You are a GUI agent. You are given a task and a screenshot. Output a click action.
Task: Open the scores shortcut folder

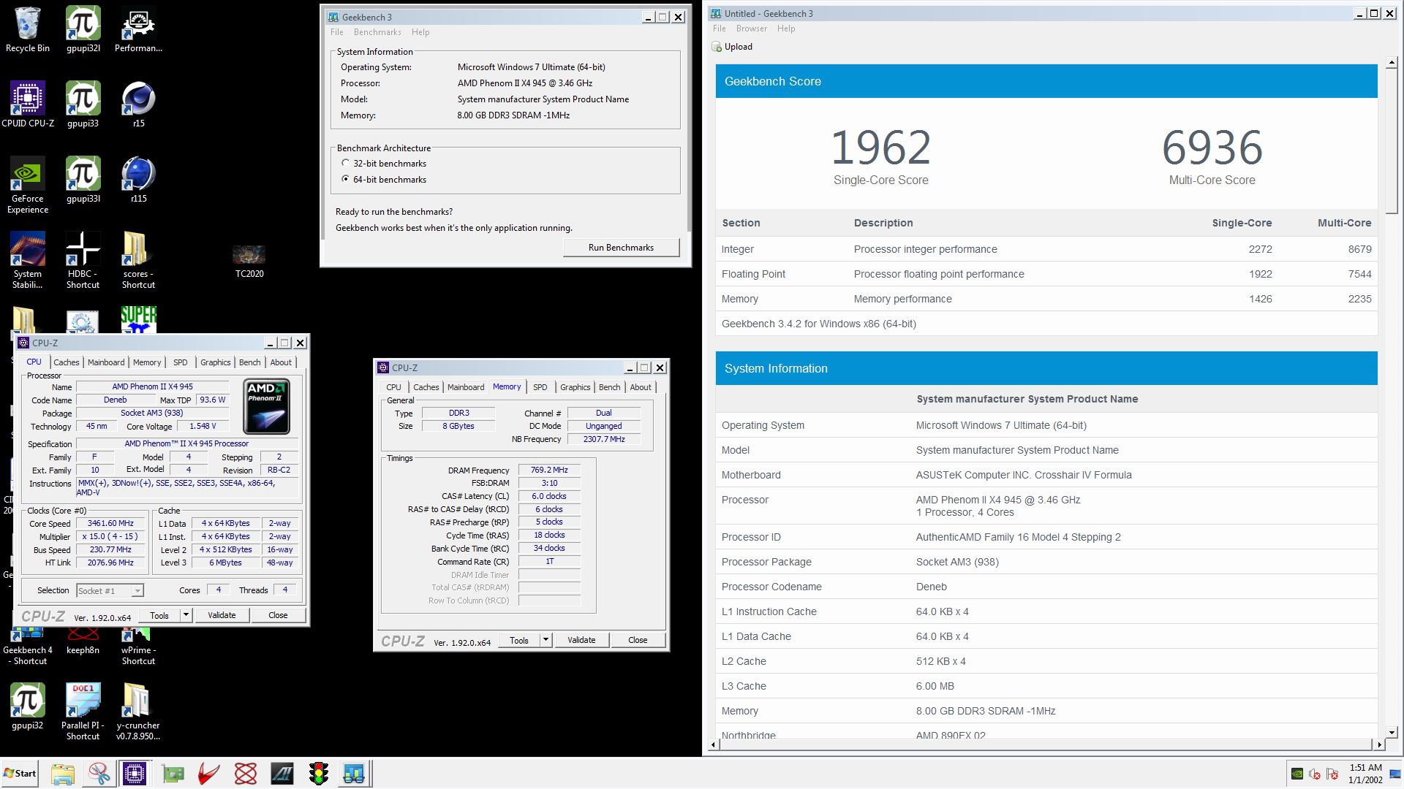pos(138,260)
